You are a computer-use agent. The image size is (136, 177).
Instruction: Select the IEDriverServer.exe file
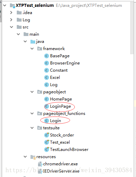coord(61,171)
